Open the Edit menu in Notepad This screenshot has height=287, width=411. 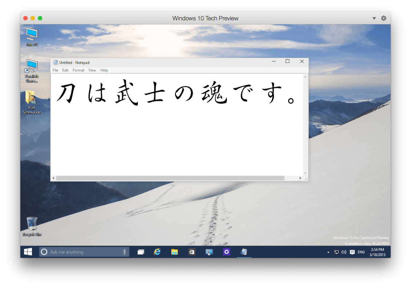coord(65,70)
